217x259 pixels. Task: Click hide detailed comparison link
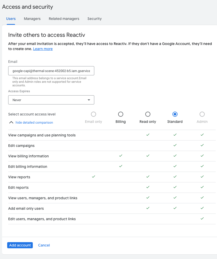(34, 123)
